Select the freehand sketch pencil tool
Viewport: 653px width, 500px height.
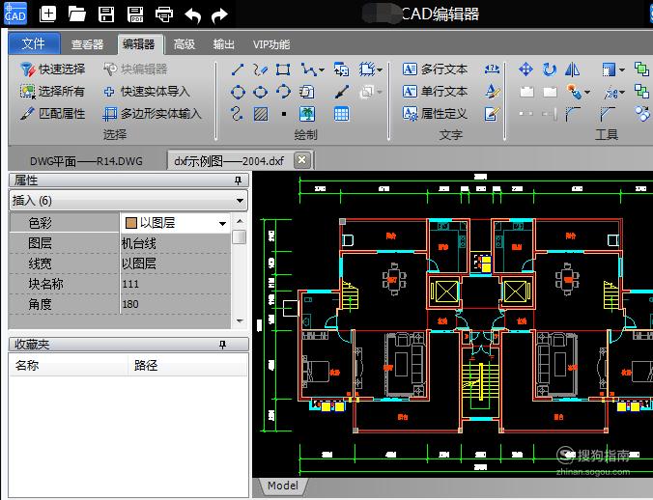[x=260, y=69]
